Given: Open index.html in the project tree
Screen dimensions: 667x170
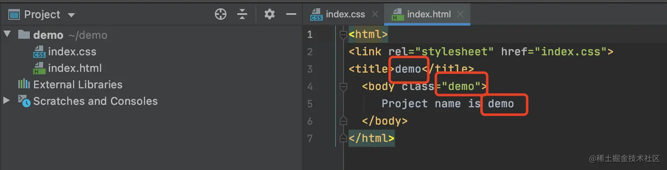Looking at the screenshot, I should point(75,68).
